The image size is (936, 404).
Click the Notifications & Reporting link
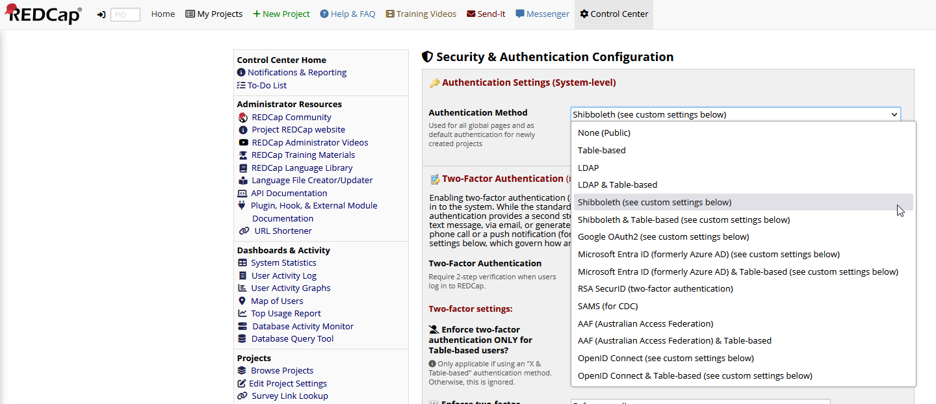coord(297,72)
